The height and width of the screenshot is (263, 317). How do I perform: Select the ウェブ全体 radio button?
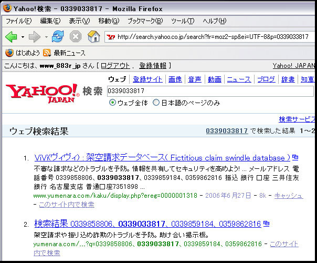click(112, 103)
